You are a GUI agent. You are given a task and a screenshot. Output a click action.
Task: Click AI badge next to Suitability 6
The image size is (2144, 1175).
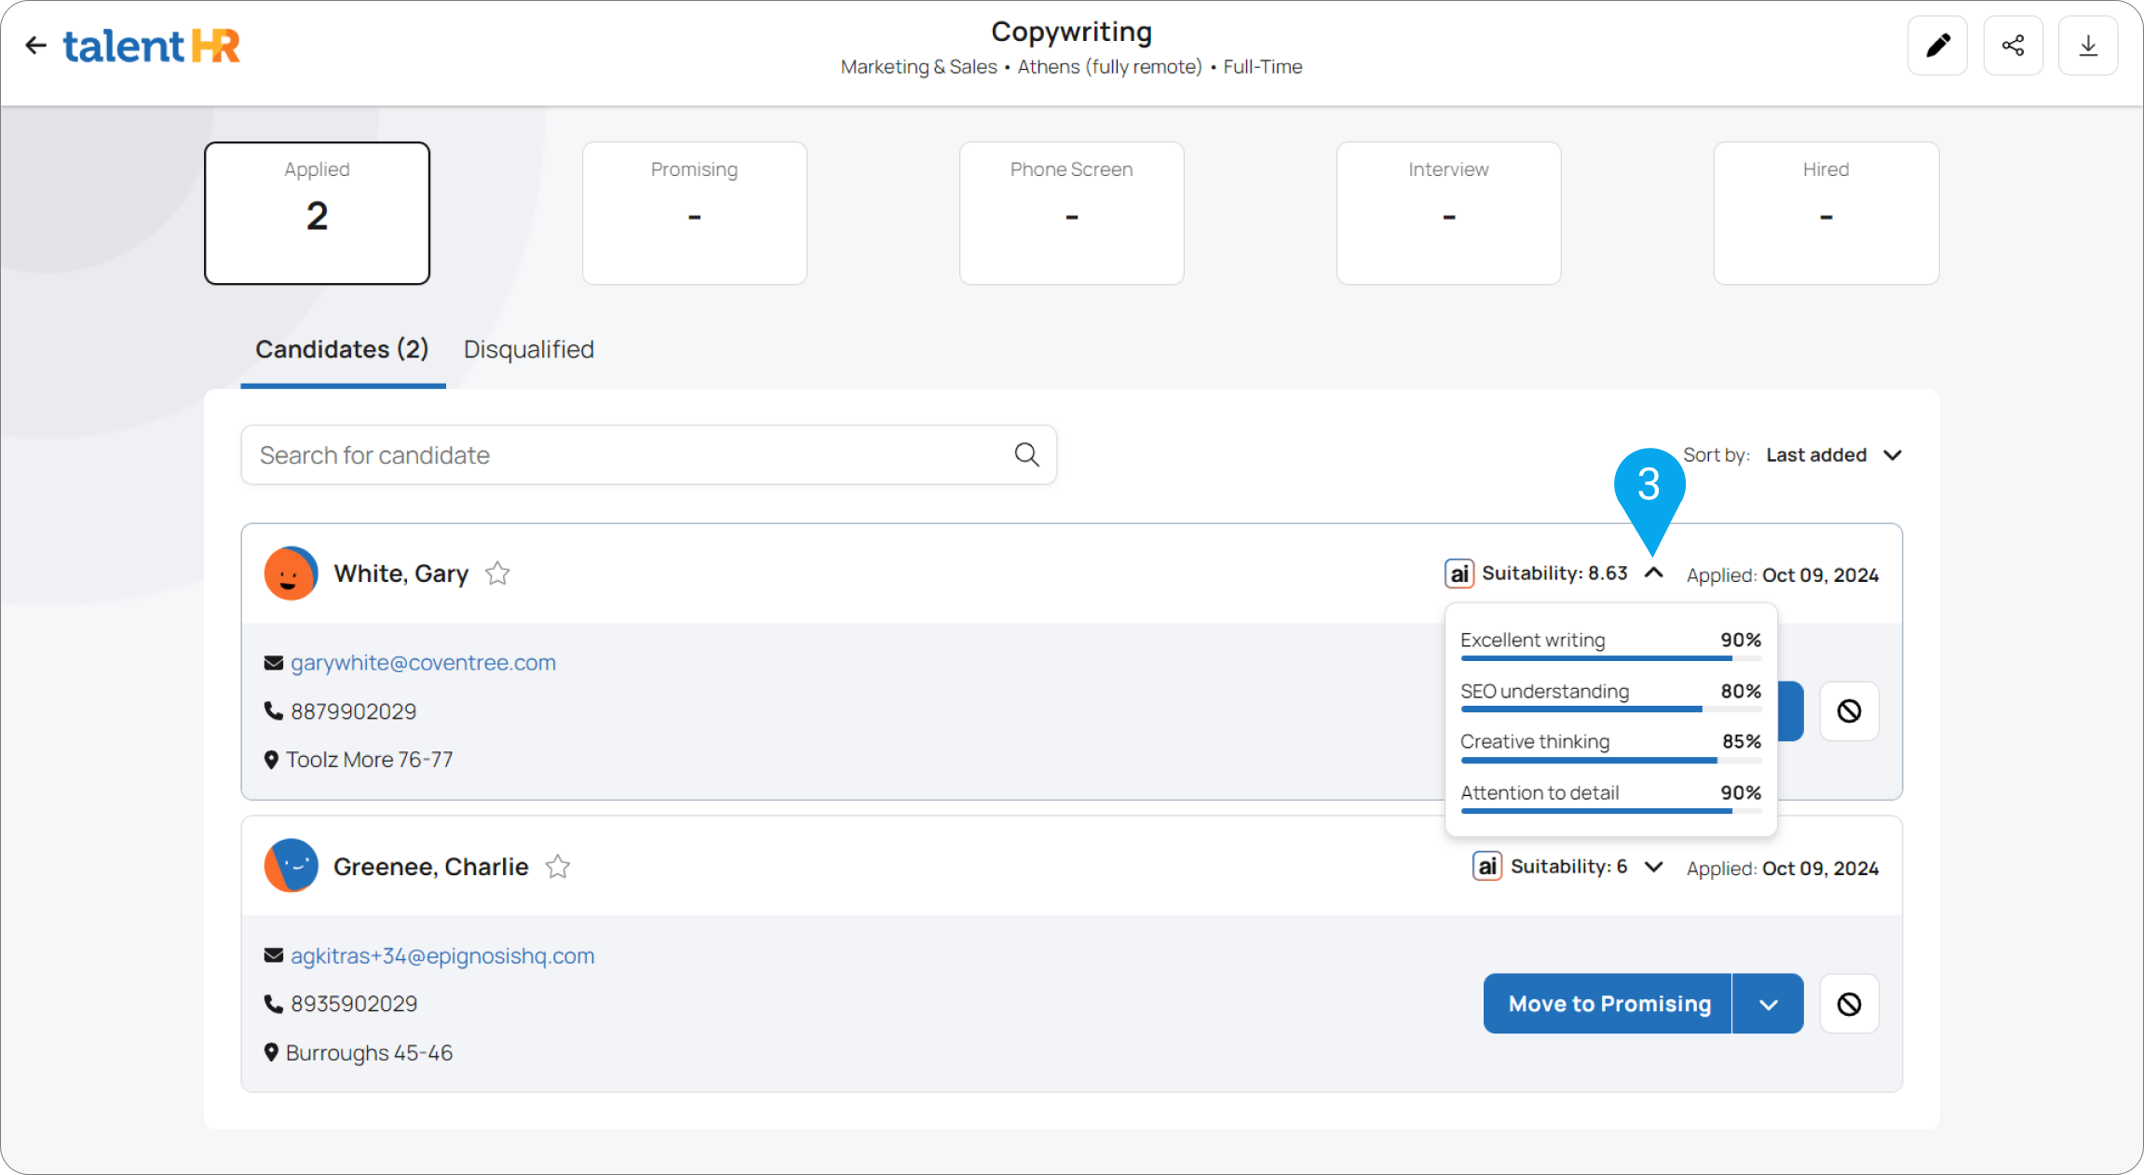(1487, 867)
